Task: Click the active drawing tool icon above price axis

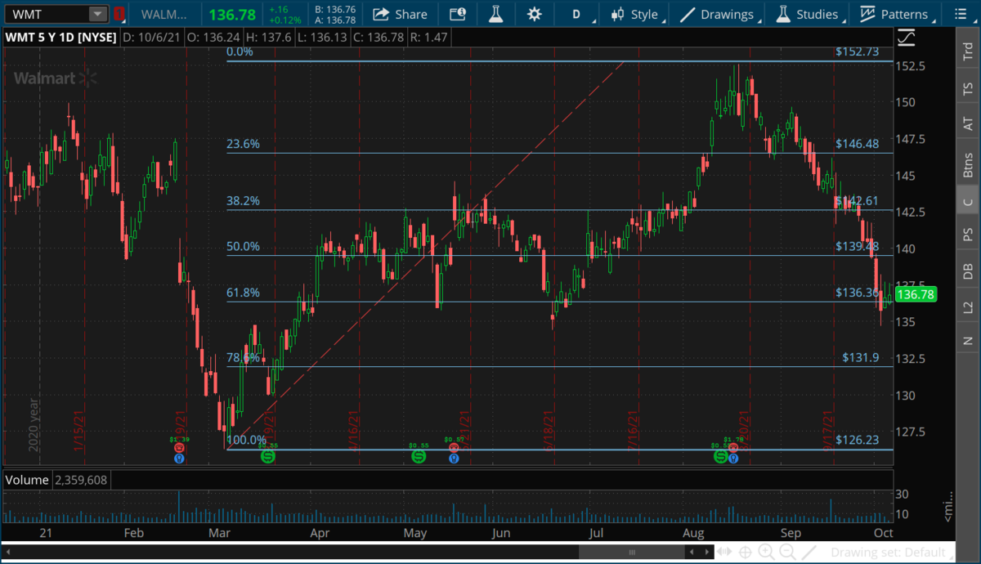Action: click(x=906, y=38)
